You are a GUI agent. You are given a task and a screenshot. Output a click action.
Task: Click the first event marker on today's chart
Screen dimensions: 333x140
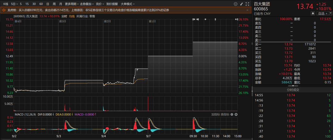[193, 19]
